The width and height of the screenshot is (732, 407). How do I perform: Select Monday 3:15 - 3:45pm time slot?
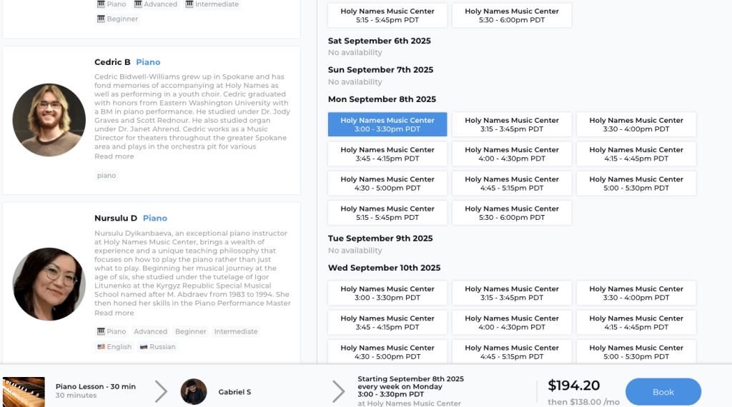[512, 125]
